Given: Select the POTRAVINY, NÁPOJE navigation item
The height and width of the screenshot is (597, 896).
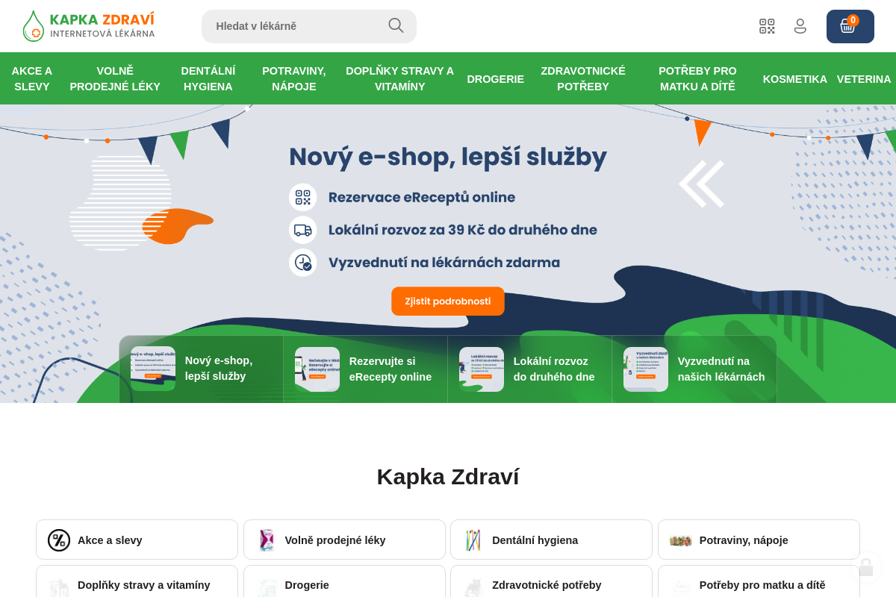Looking at the screenshot, I should (293, 78).
